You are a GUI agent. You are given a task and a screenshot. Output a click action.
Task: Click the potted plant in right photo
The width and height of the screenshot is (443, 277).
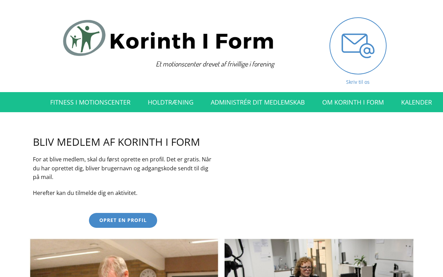pos(360,260)
